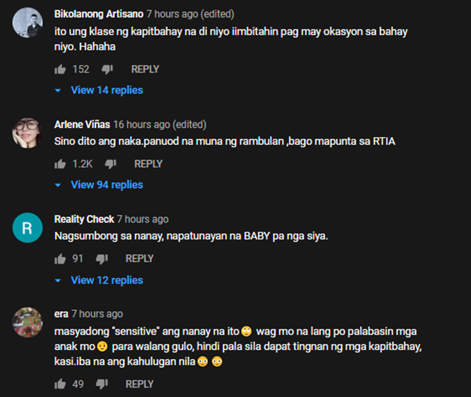Screen dimensions: 471x397
Task: Reply to Arlene Viñas's comment
Action: coord(148,164)
